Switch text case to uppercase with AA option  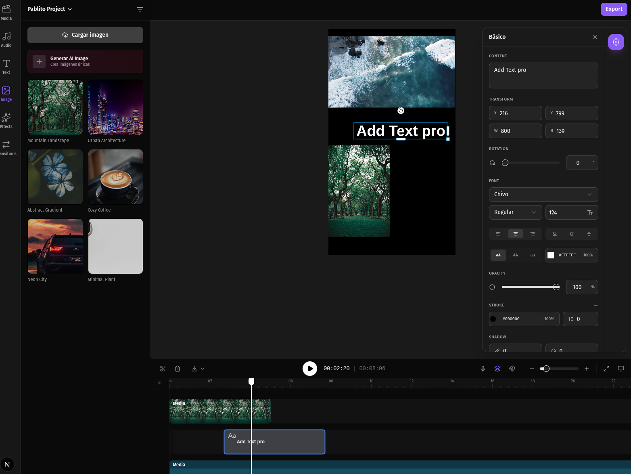pos(515,255)
